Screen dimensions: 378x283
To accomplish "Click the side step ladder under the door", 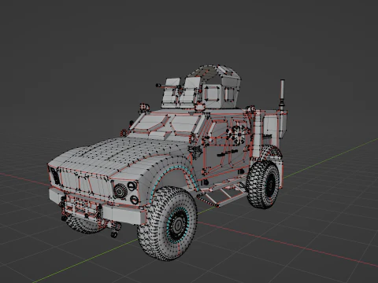I will click(223, 193).
